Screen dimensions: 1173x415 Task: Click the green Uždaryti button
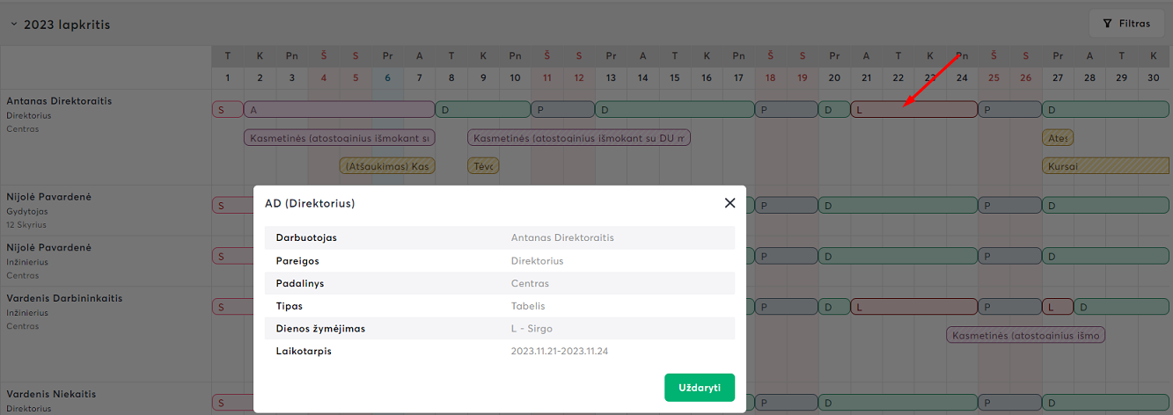[x=700, y=387]
